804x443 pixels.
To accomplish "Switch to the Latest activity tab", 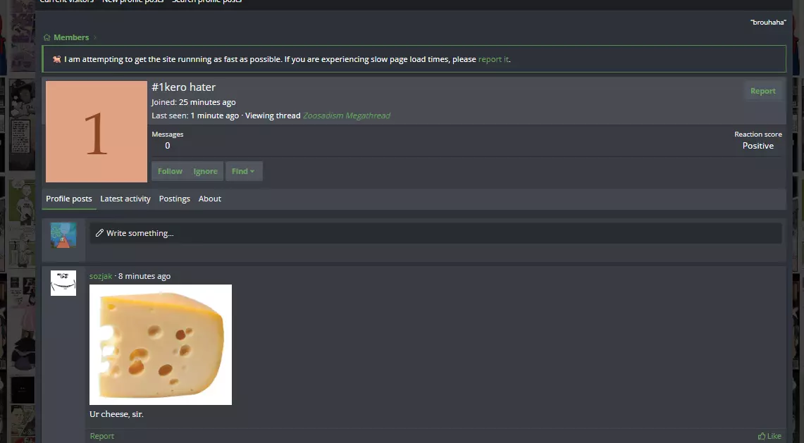I will pyautogui.click(x=125, y=199).
